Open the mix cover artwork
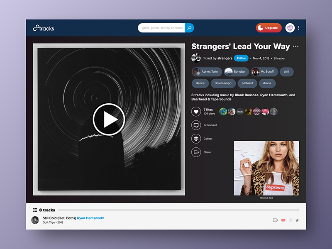332x249 pixels. click(109, 119)
